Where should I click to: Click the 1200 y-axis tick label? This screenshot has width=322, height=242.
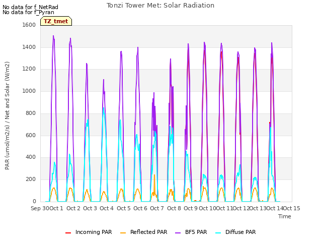29,69
